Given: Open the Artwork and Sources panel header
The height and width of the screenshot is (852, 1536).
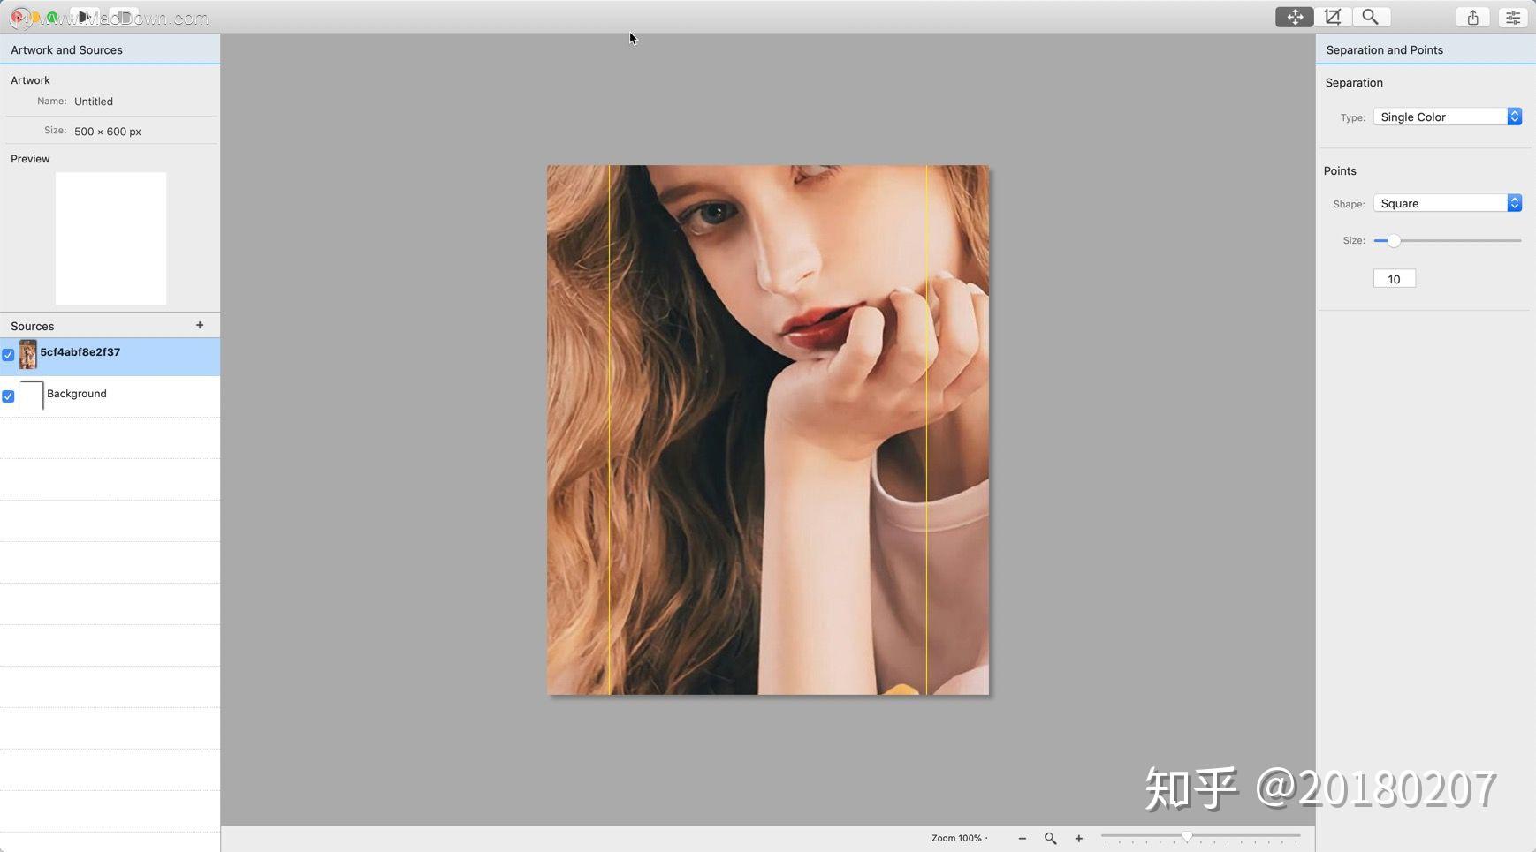Looking at the screenshot, I should coord(66,49).
